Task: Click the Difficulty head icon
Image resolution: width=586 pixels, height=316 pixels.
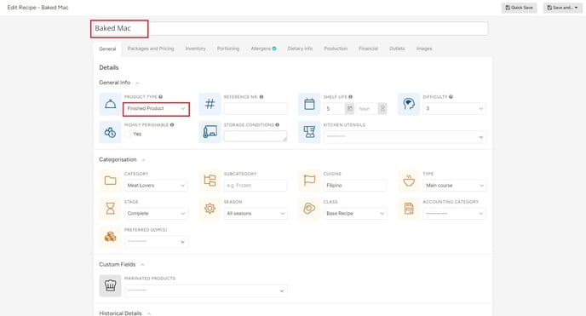Action: 409,104
